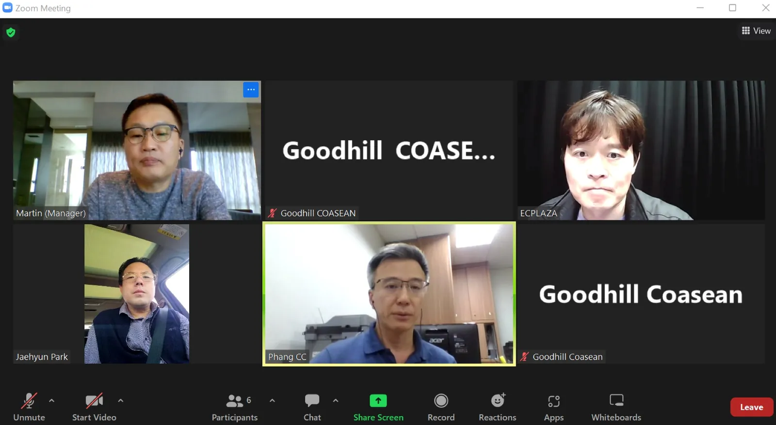776x425 pixels.
Task: Open the Participants panel icon
Action: coord(235,401)
